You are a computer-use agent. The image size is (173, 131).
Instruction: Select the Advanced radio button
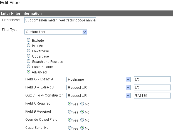pos(28,72)
